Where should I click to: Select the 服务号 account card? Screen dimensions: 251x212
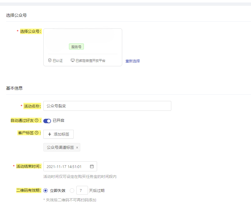82,47
